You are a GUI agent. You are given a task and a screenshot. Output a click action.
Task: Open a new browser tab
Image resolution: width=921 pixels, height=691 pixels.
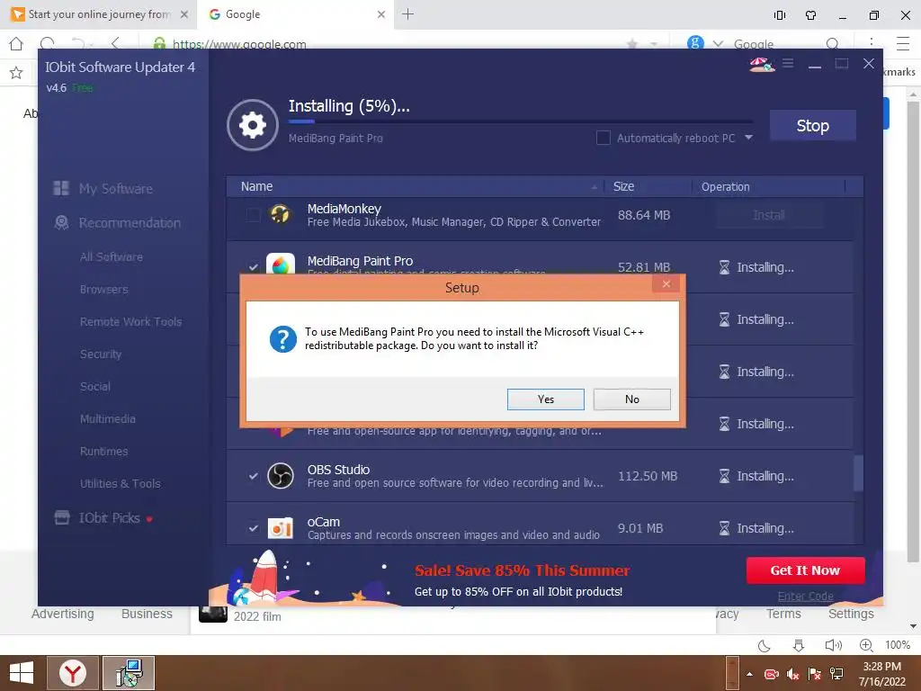point(407,14)
